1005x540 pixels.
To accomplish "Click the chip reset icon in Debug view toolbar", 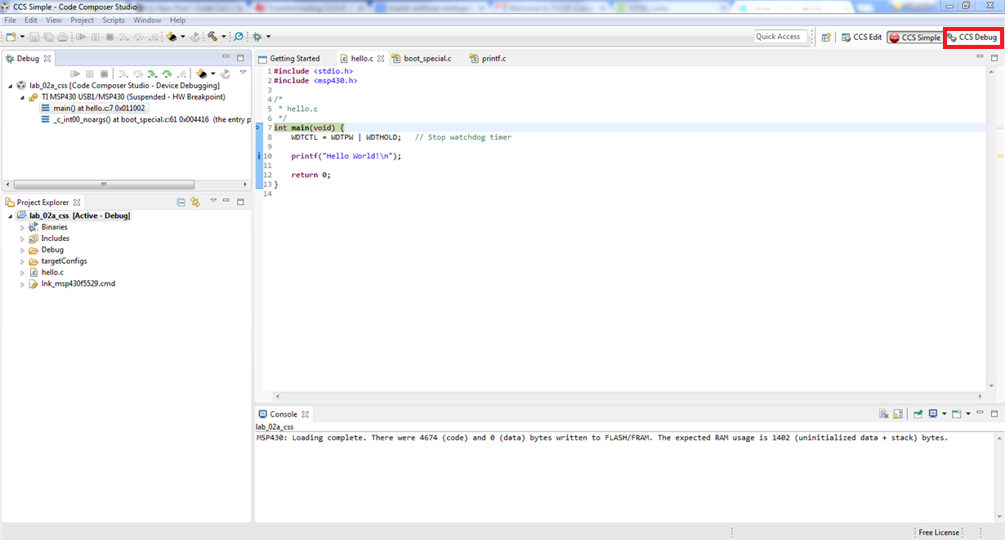I will point(201,74).
